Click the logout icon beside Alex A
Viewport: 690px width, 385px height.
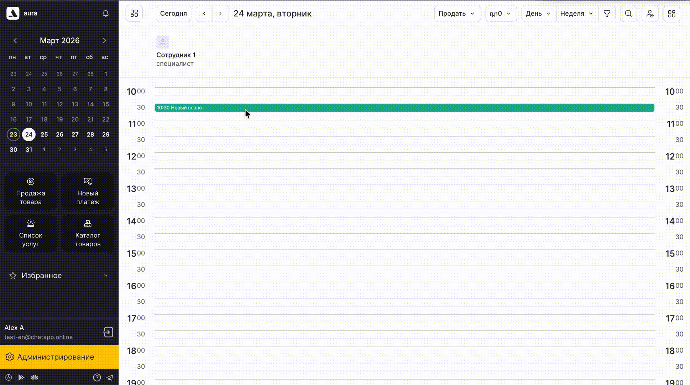point(108,332)
